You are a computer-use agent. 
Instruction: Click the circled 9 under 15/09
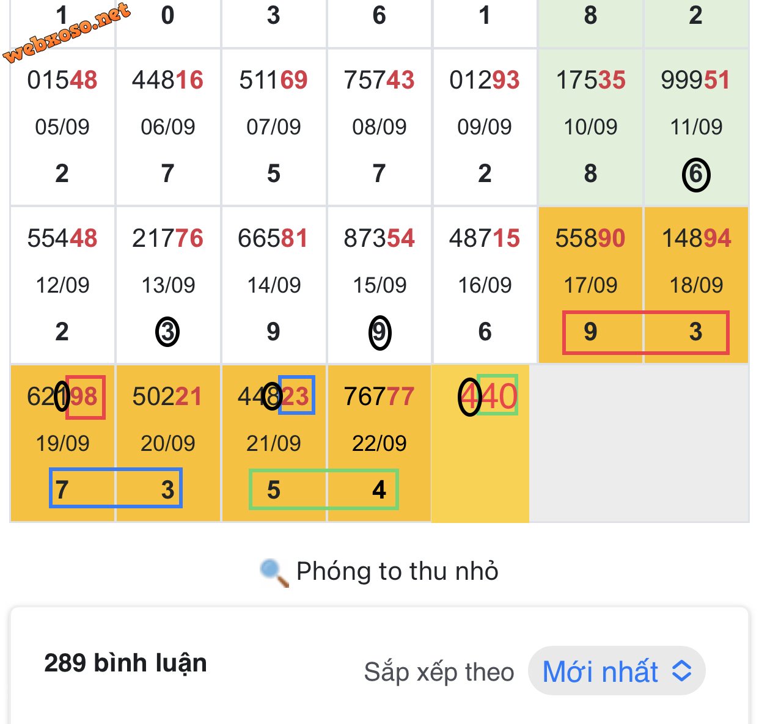[x=380, y=332]
